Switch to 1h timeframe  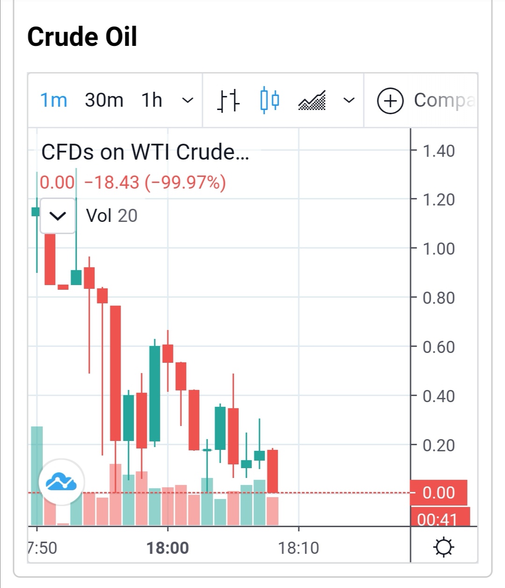coord(151,100)
